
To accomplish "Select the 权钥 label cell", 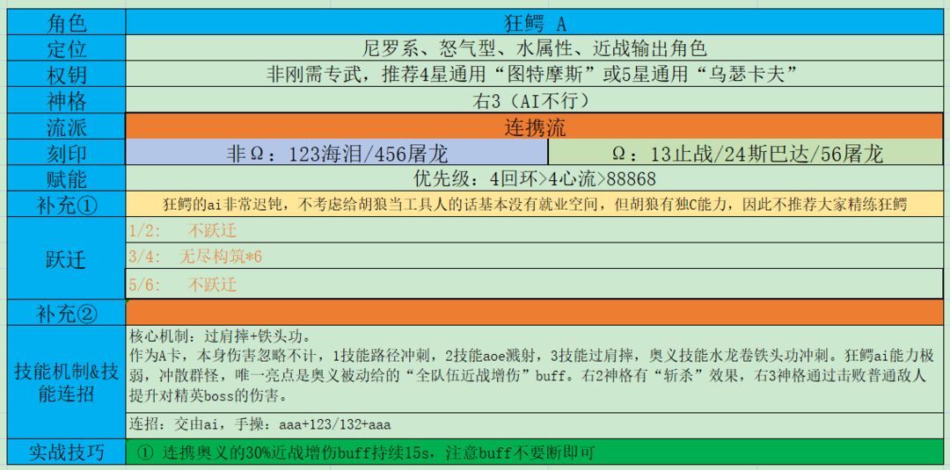I will click(x=66, y=75).
